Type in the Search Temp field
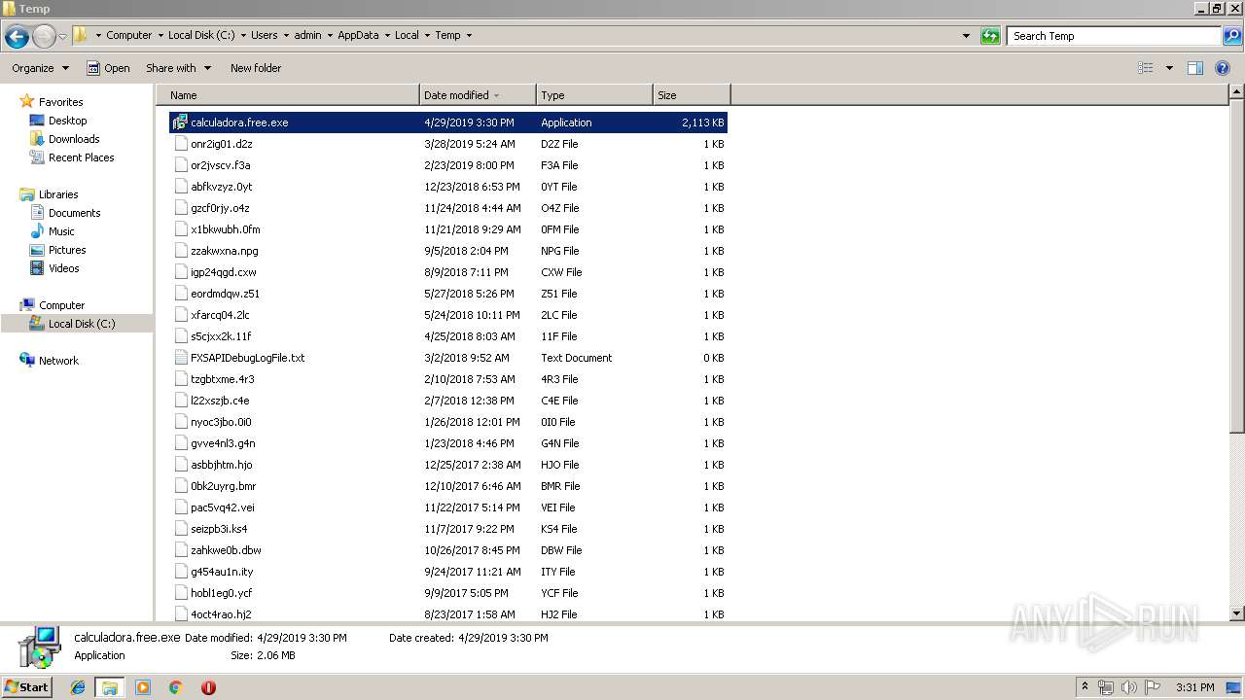1245x700 pixels. pyautogui.click(x=1114, y=36)
